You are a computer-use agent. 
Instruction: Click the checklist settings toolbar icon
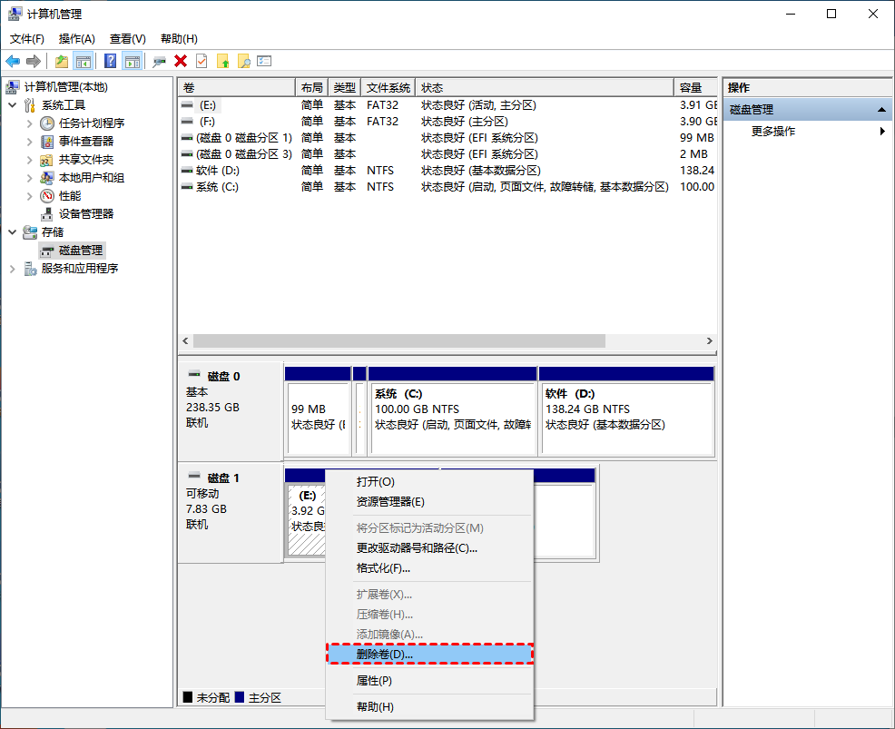(x=264, y=61)
